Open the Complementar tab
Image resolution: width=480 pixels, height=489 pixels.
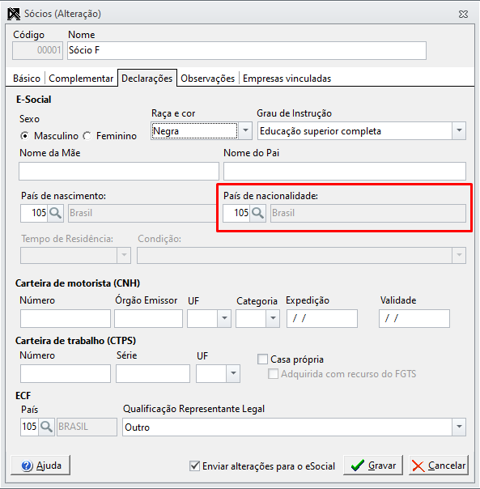(81, 79)
